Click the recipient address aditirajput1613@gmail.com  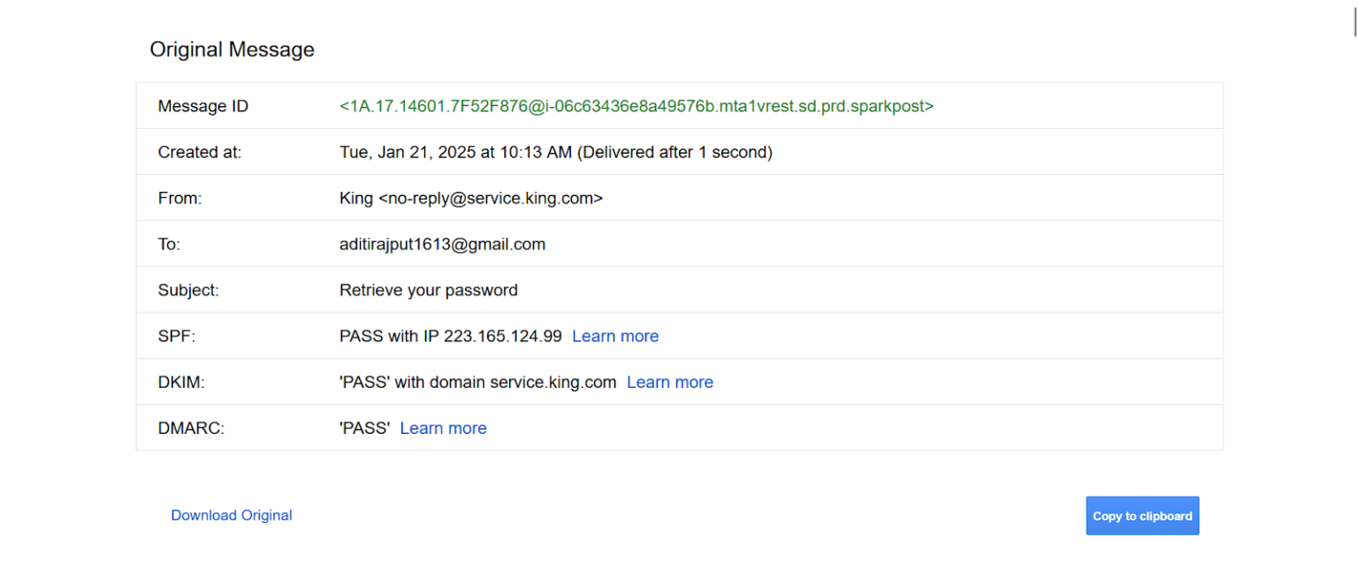tap(443, 244)
